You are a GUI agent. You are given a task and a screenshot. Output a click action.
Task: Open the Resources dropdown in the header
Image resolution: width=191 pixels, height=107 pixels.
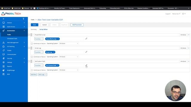pos(176,14)
